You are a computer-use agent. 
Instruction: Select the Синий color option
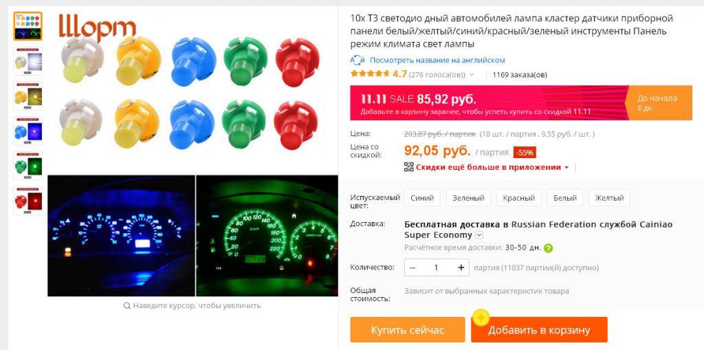tap(422, 197)
